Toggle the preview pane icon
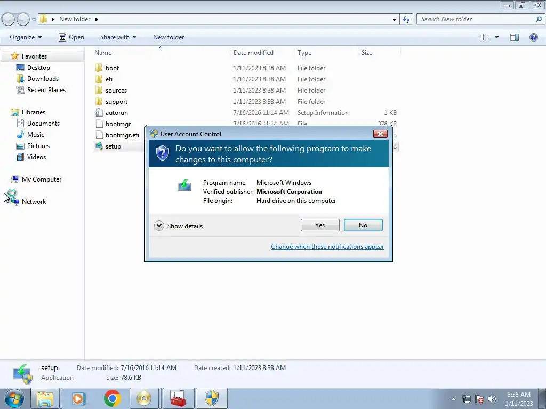Screen dimensions: 546x409 point(515,37)
